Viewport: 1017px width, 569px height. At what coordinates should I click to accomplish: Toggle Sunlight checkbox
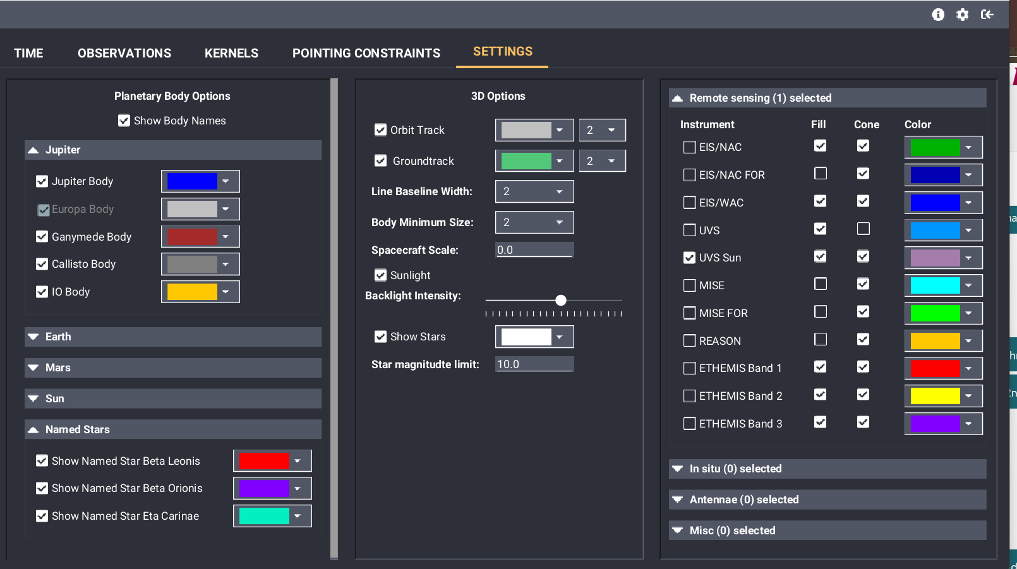[x=380, y=275]
